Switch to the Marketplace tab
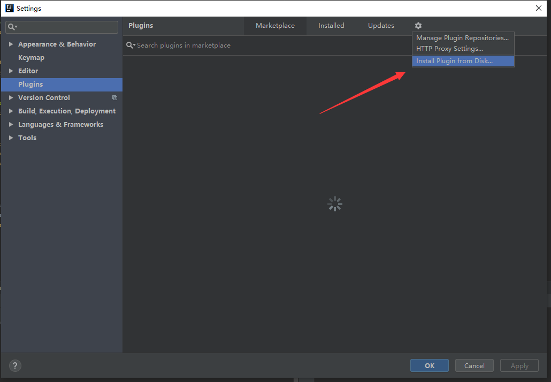 tap(275, 26)
